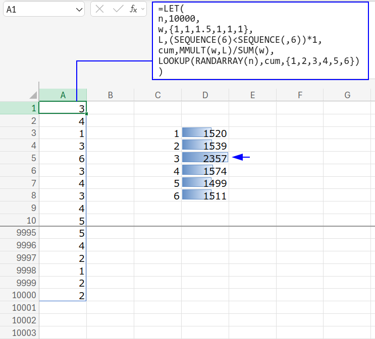Select cell A1 containing value 3
The height and width of the screenshot is (339, 375).
63,108
